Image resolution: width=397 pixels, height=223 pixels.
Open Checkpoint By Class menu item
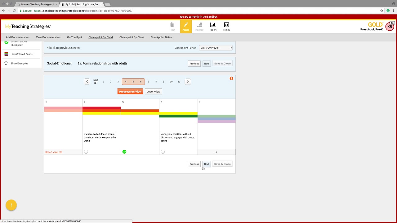pyautogui.click(x=132, y=37)
